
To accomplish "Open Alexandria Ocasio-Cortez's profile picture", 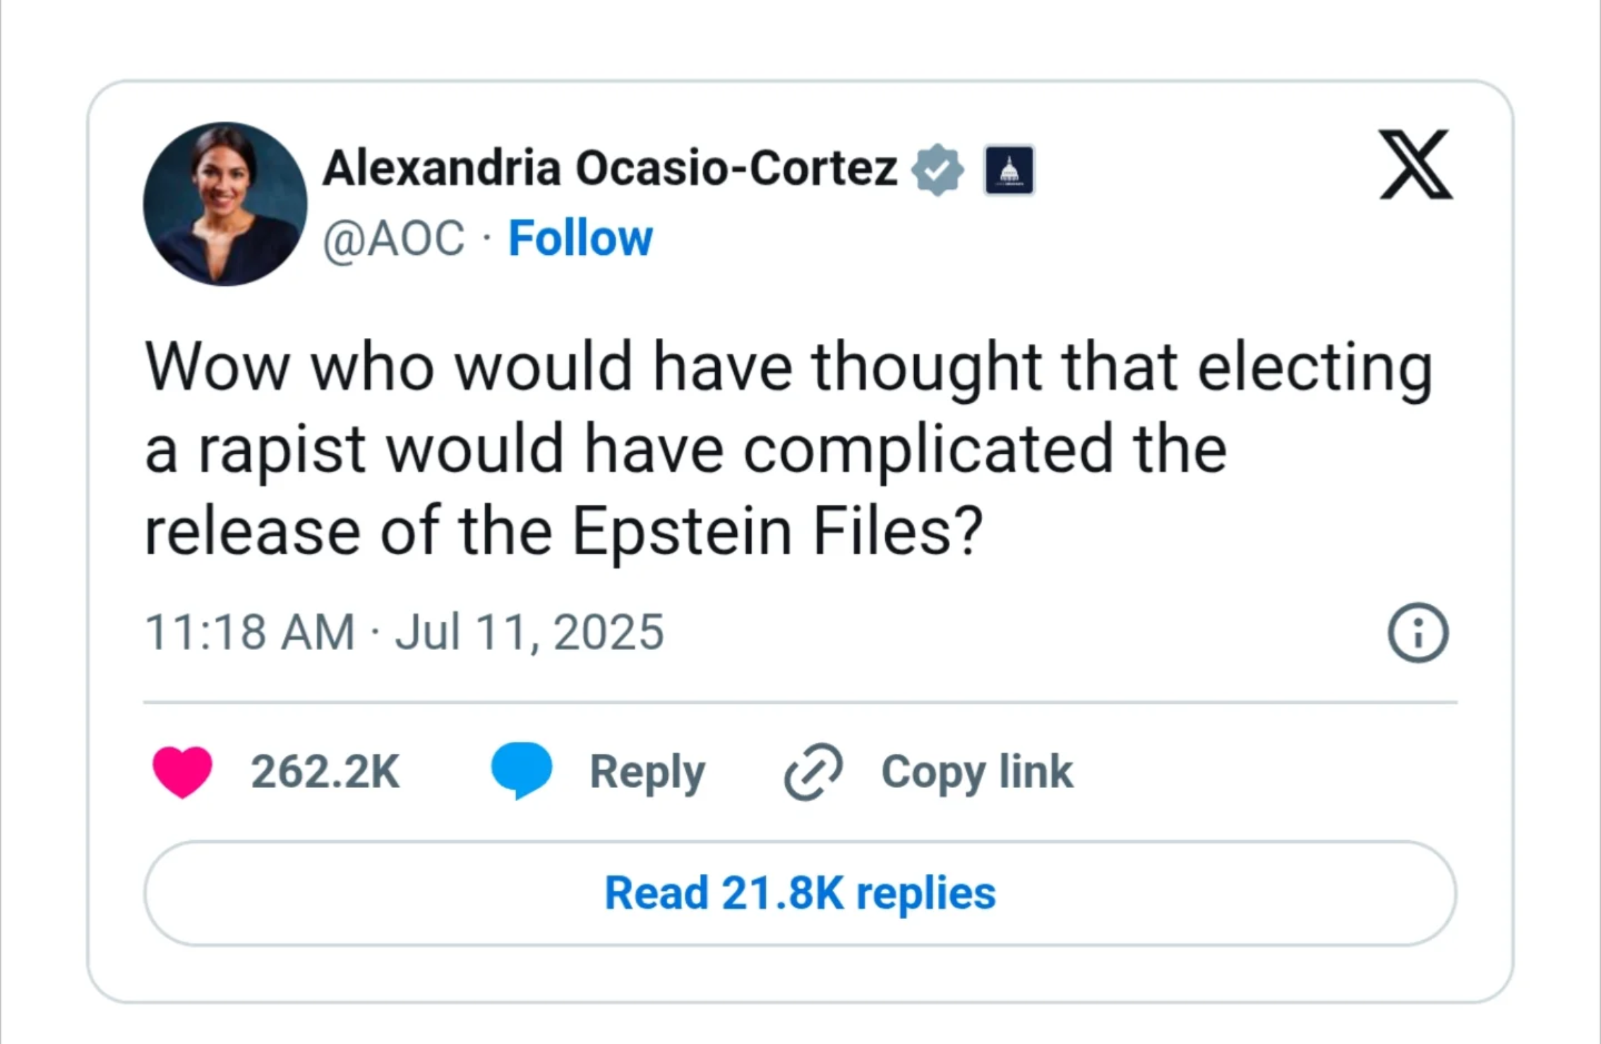I will [225, 204].
